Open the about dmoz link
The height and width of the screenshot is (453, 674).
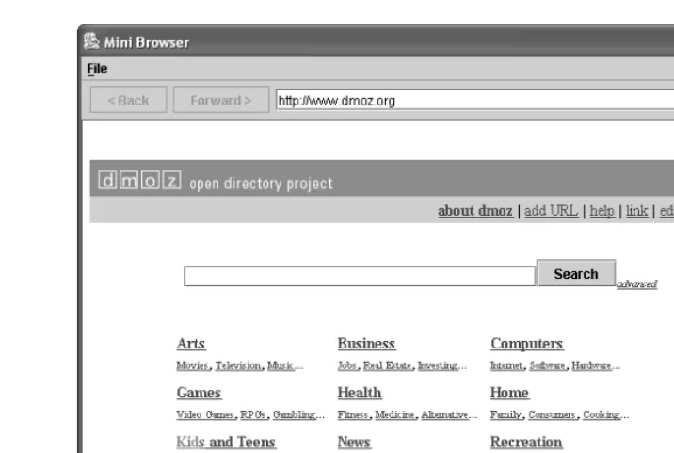coord(475,211)
